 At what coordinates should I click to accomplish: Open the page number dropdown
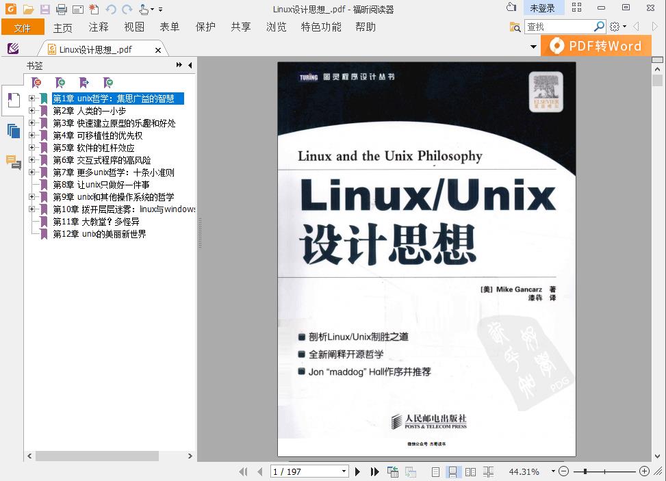point(344,471)
